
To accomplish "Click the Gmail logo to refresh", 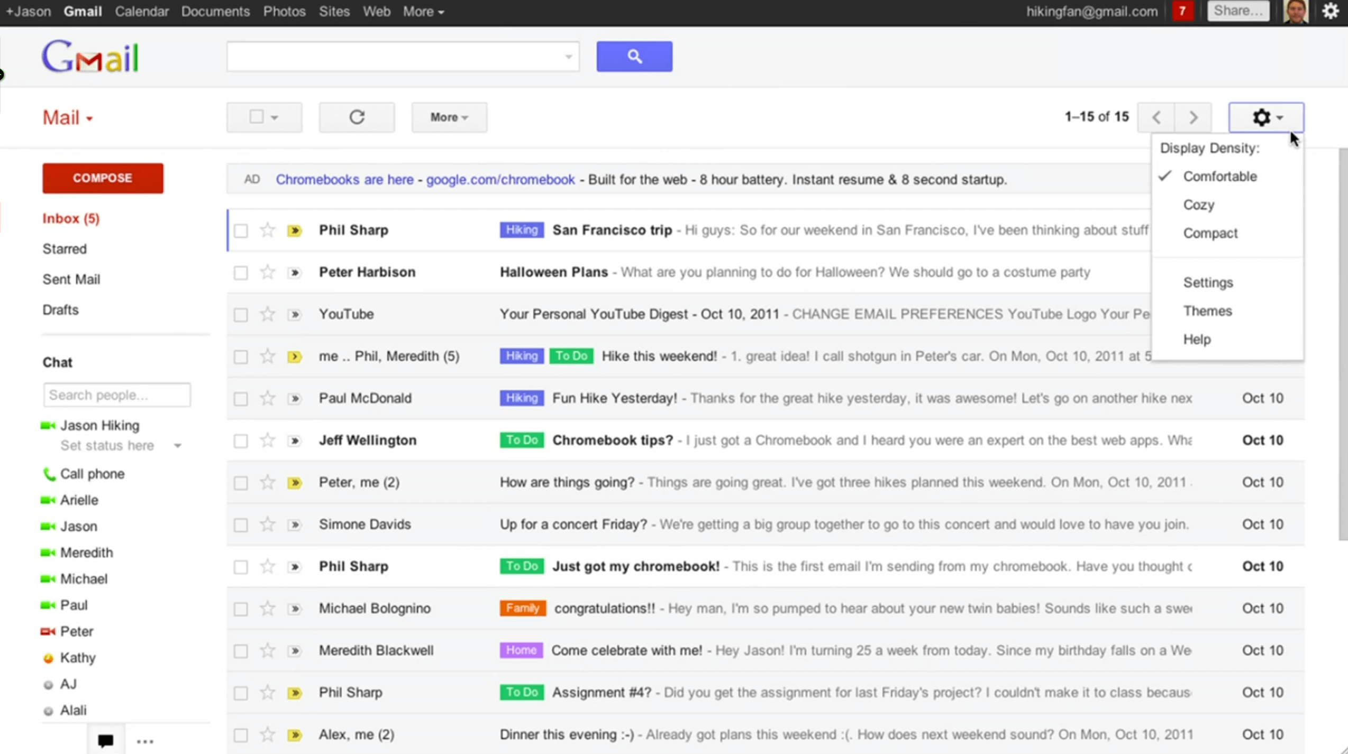I will tap(91, 57).
